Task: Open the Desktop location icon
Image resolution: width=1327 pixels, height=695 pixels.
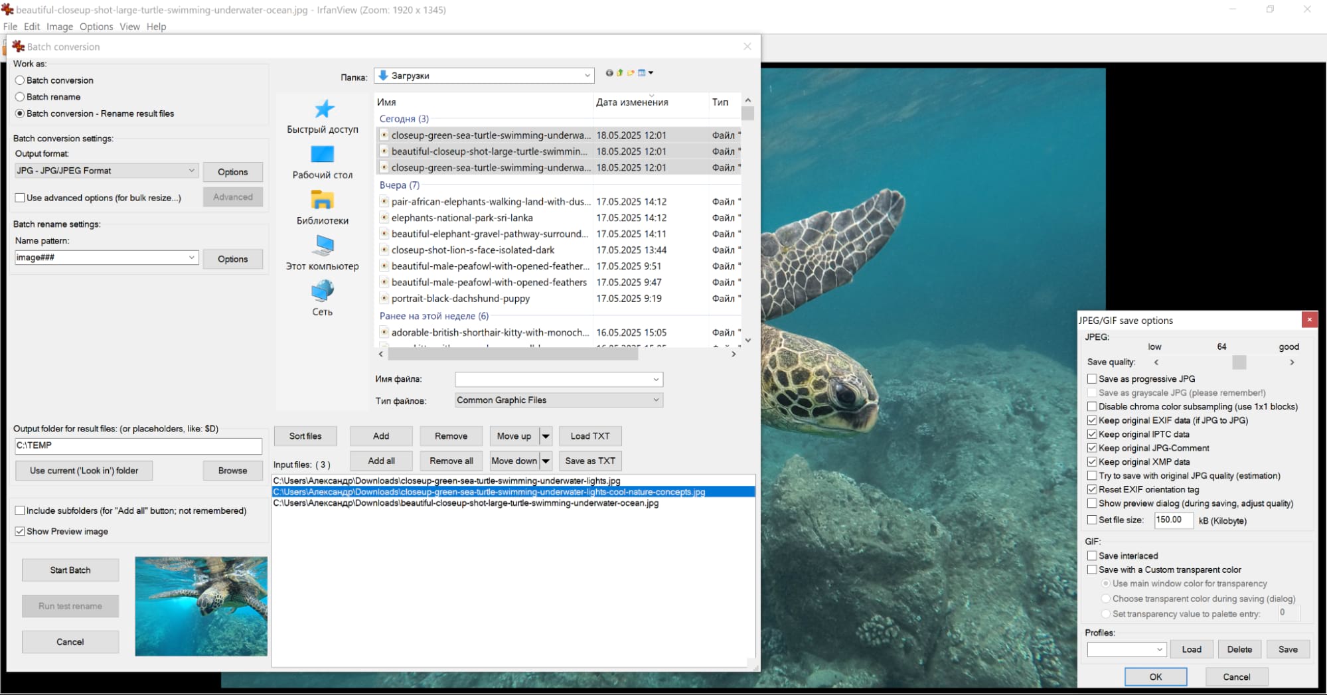Action: click(x=323, y=155)
